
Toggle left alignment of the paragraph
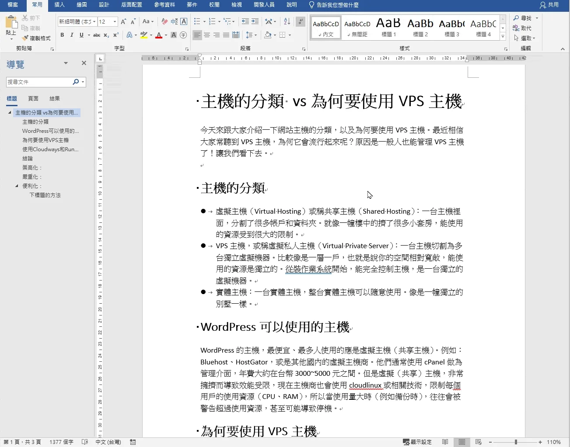197,35
